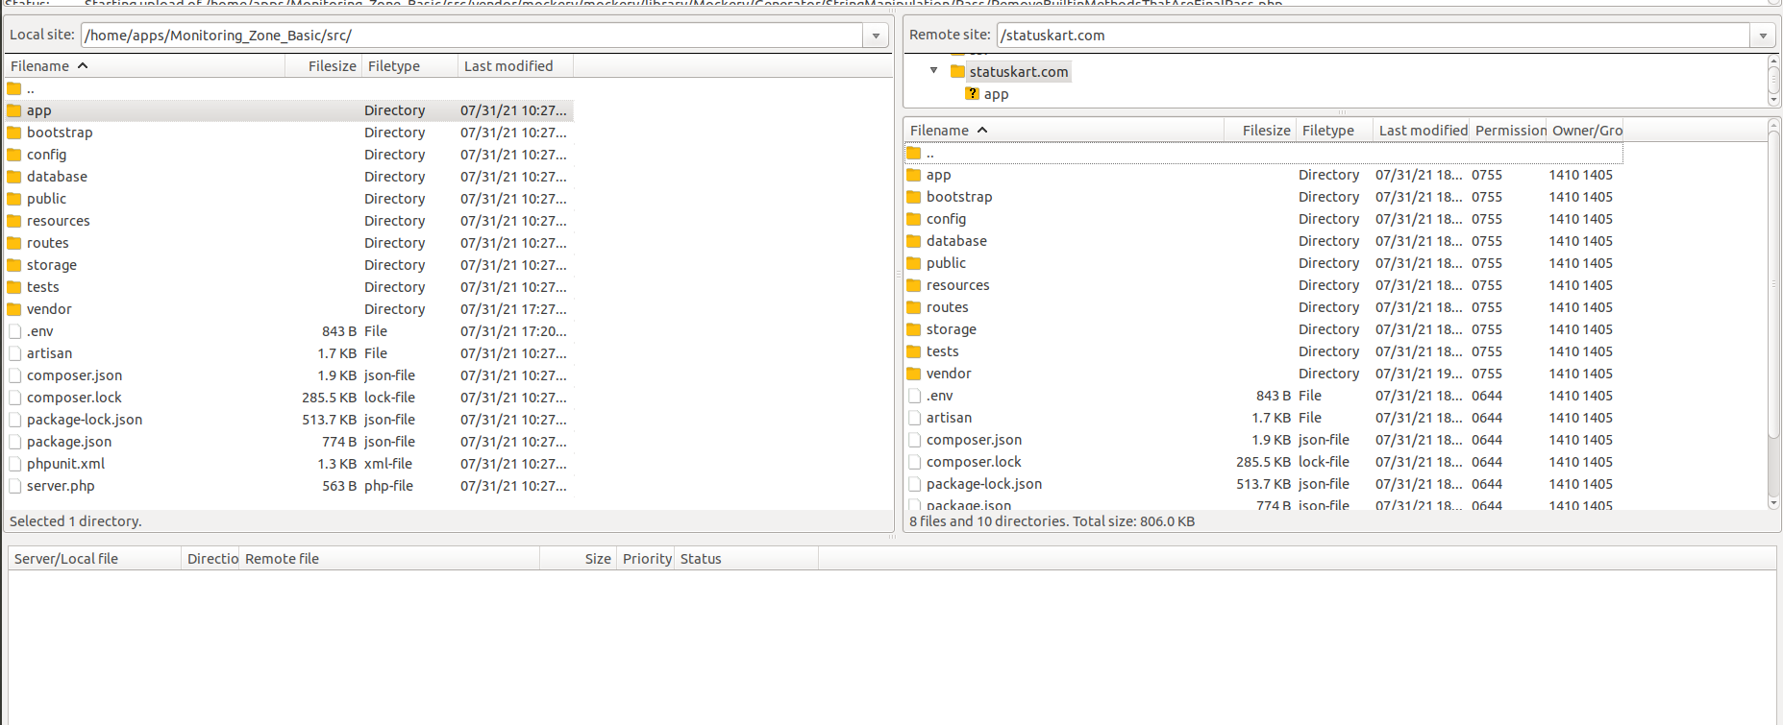This screenshot has height=725, width=1783.
Task: Click the vendor folder icon in local list
Action: pos(14,309)
